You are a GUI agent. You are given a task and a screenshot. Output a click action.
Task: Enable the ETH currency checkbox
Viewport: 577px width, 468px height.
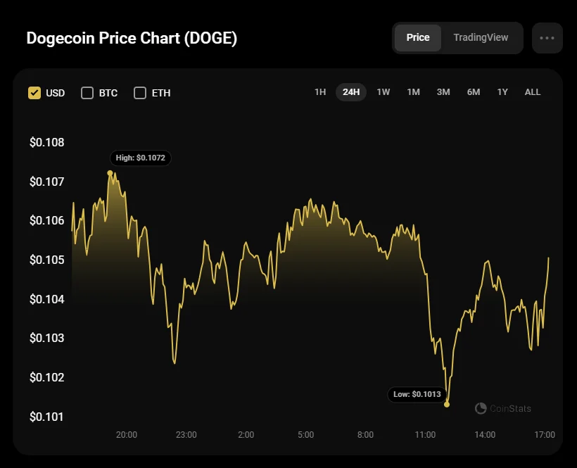pos(140,93)
